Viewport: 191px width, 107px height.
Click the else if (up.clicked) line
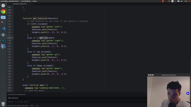[x=39, y=52]
